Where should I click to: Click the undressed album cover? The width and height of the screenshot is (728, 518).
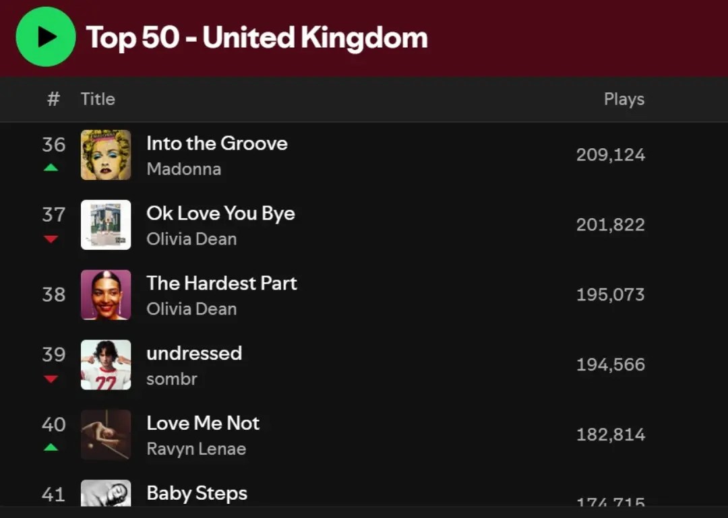pos(106,365)
